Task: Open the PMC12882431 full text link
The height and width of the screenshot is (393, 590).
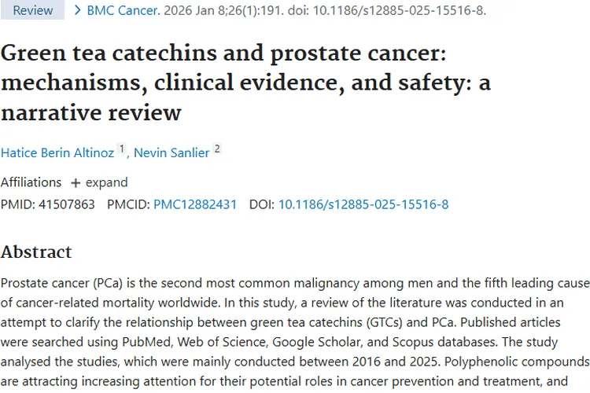Action: (x=195, y=204)
